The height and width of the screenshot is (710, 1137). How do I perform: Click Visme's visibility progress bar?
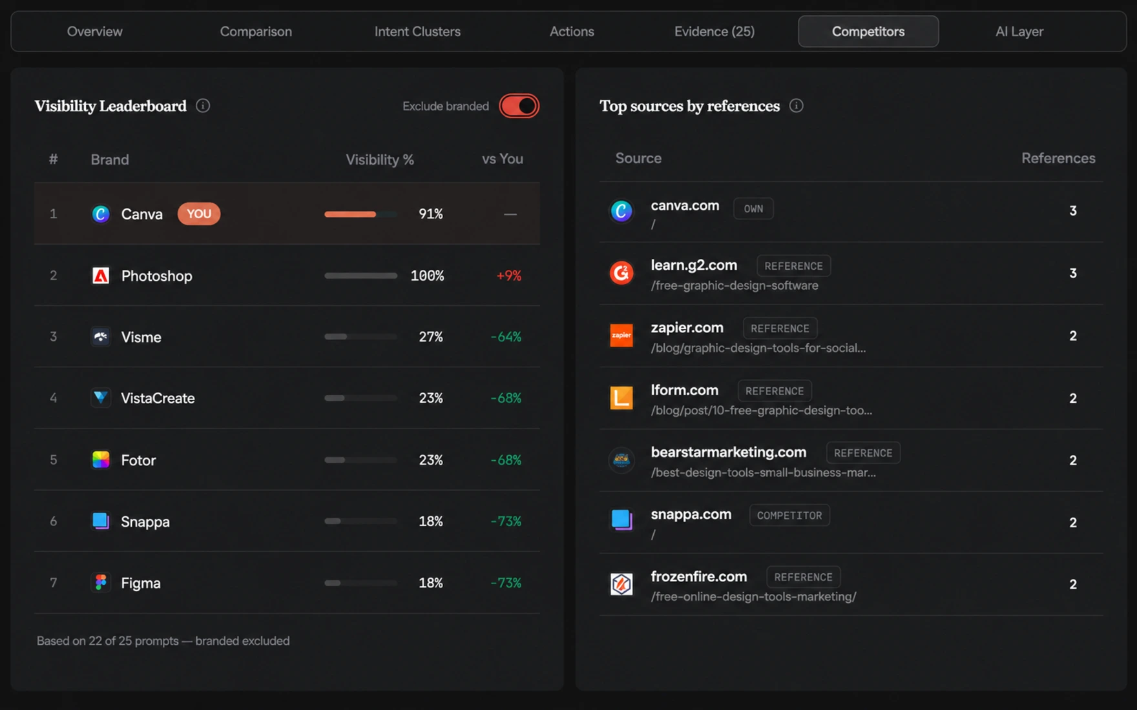[x=360, y=337]
